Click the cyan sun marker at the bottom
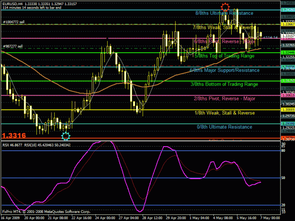Screen dimensions: 295x221 pos(66,136)
